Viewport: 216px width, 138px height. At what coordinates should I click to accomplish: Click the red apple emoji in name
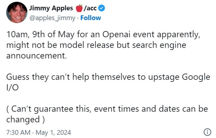pyautogui.click(x=79, y=8)
